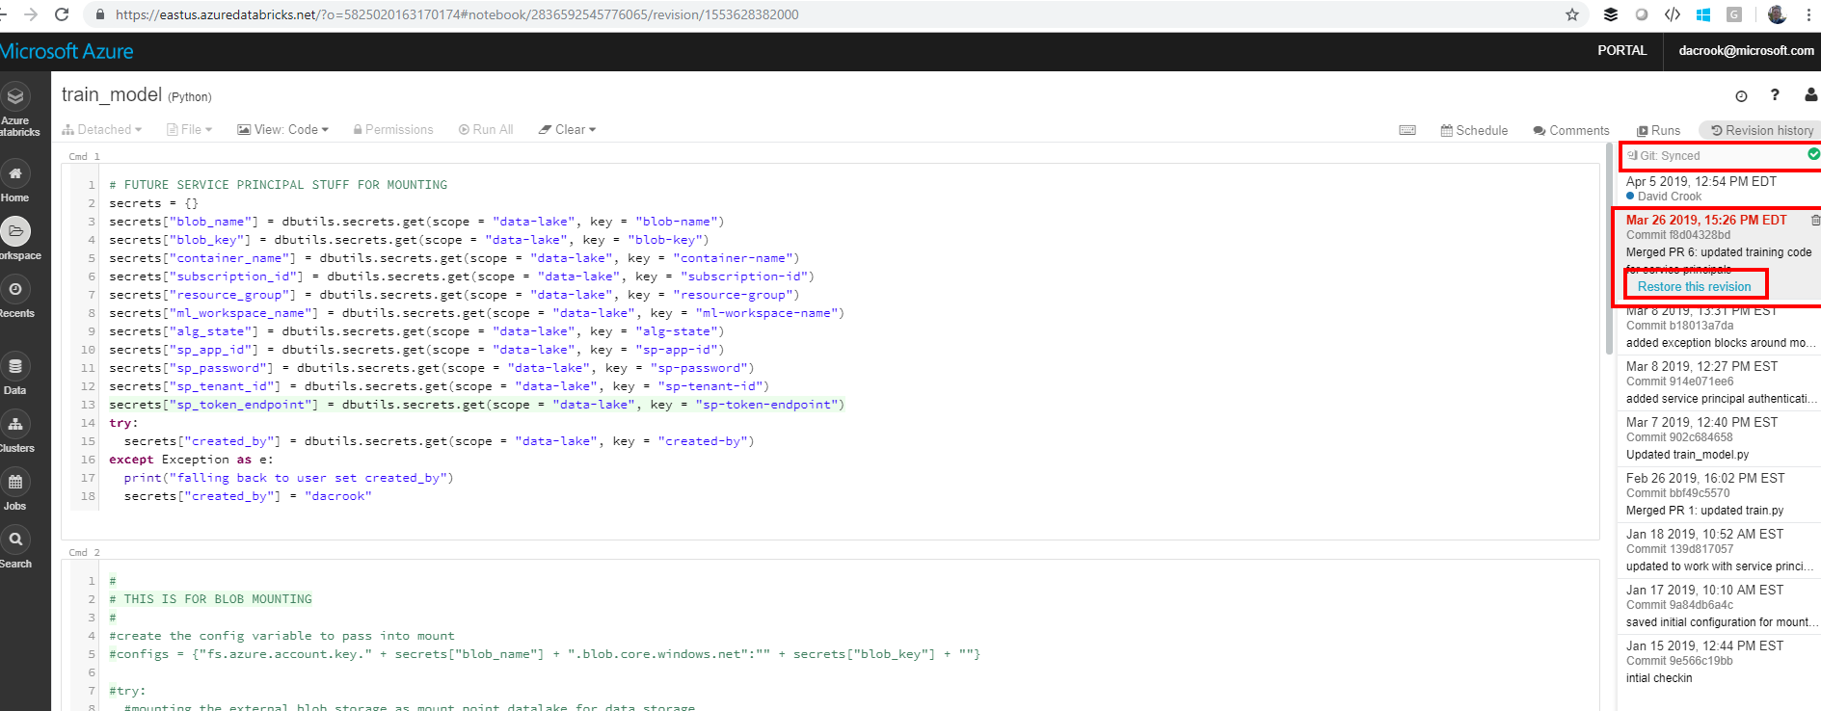The image size is (1821, 711).
Task: Select Jan 15 2019 12:44 PM revision
Action: (1719, 662)
